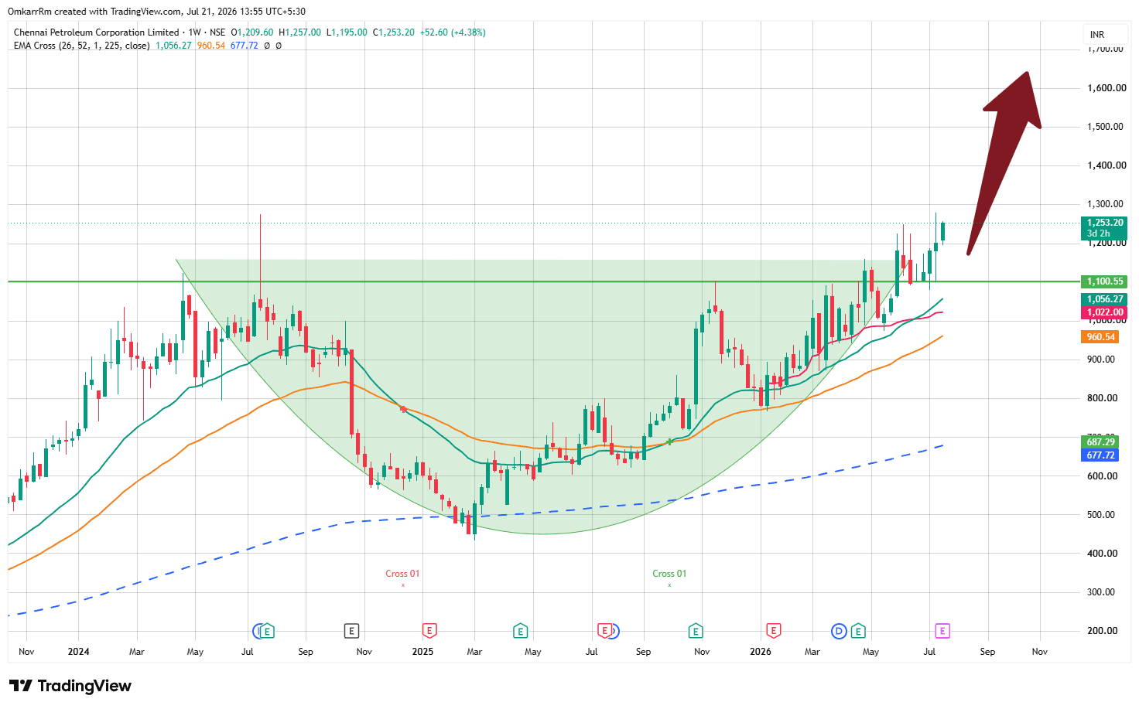
Task: Click the high value H1,257.00
Action: (299, 32)
